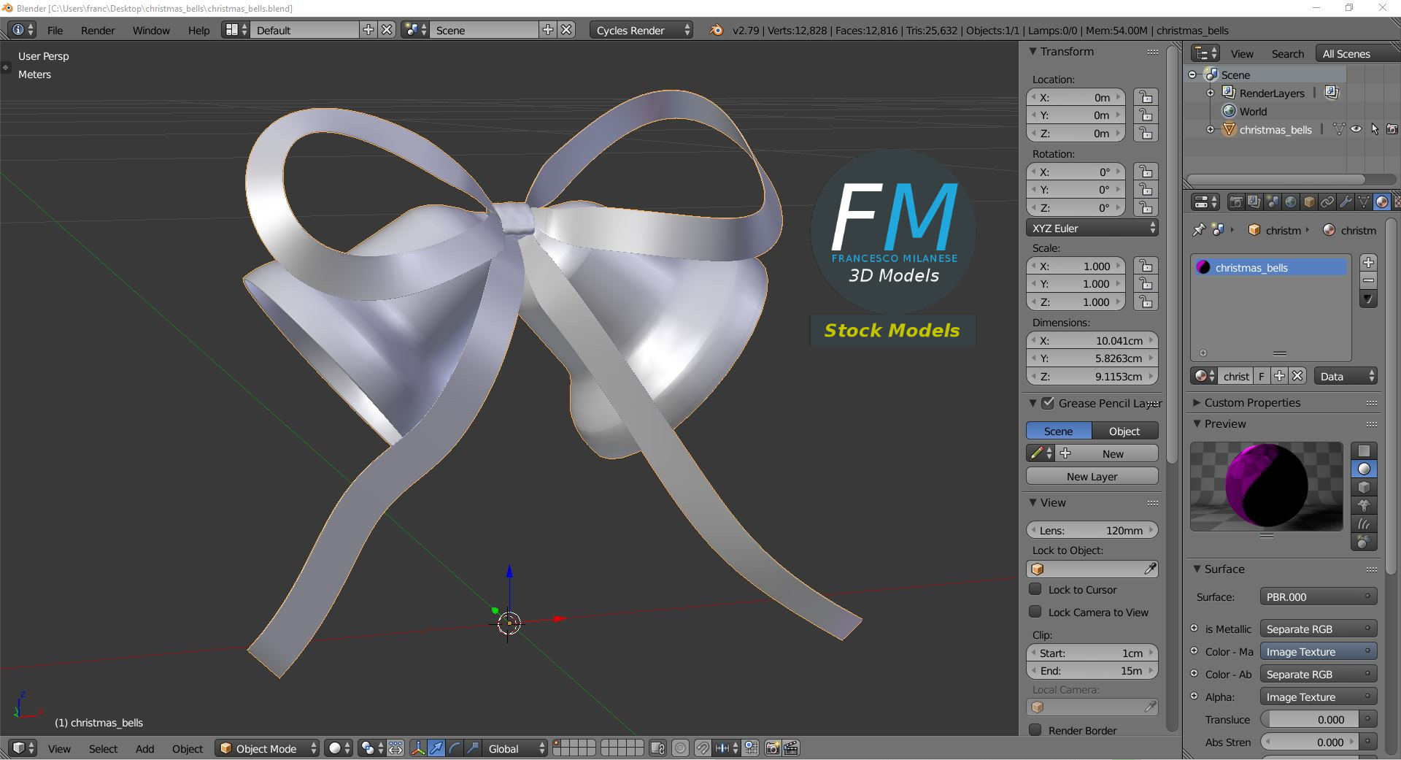
Task: Toggle selectability arrow for christmas_bells
Action: point(1375,129)
